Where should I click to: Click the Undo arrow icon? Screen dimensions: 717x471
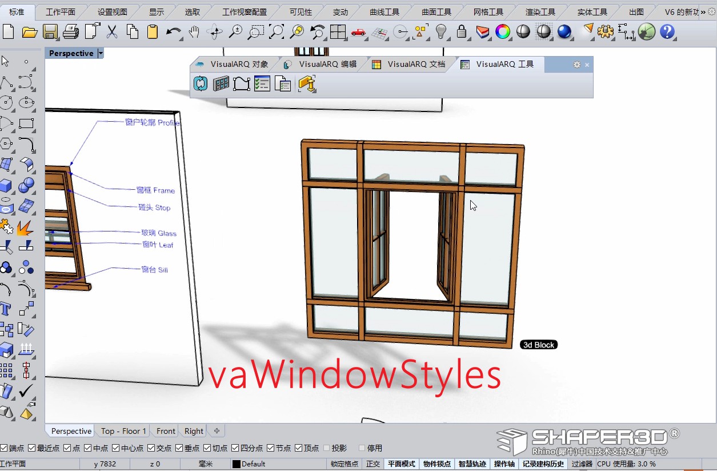pos(174,31)
